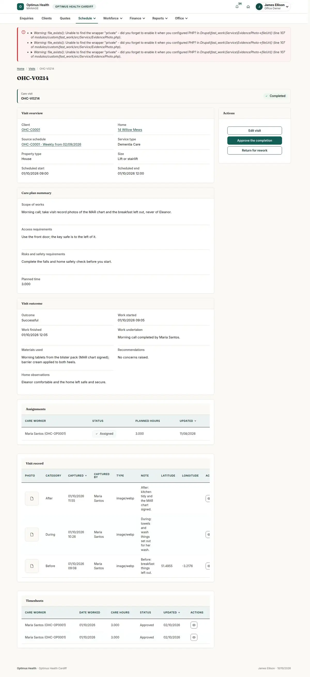Expand the Schedule menu
The image size is (310, 677).
[x=87, y=18]
